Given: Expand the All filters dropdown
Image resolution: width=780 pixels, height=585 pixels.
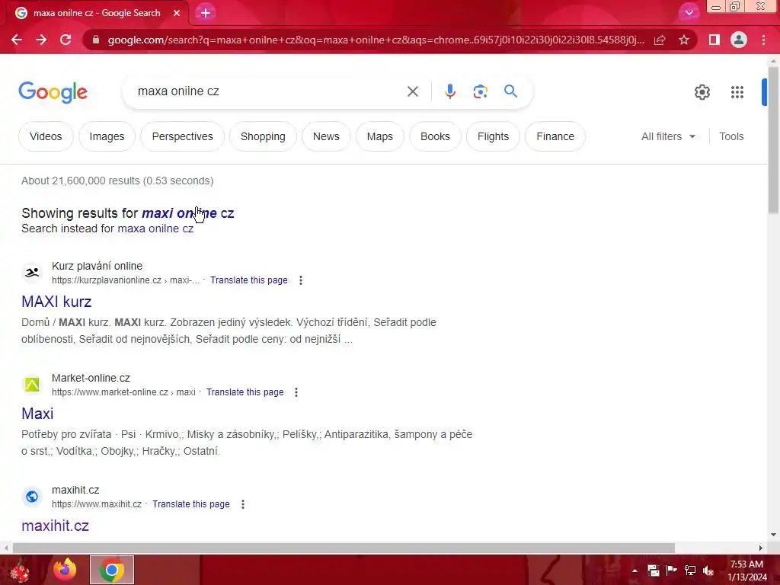Looking at the screenshot, I should point(668,136).
